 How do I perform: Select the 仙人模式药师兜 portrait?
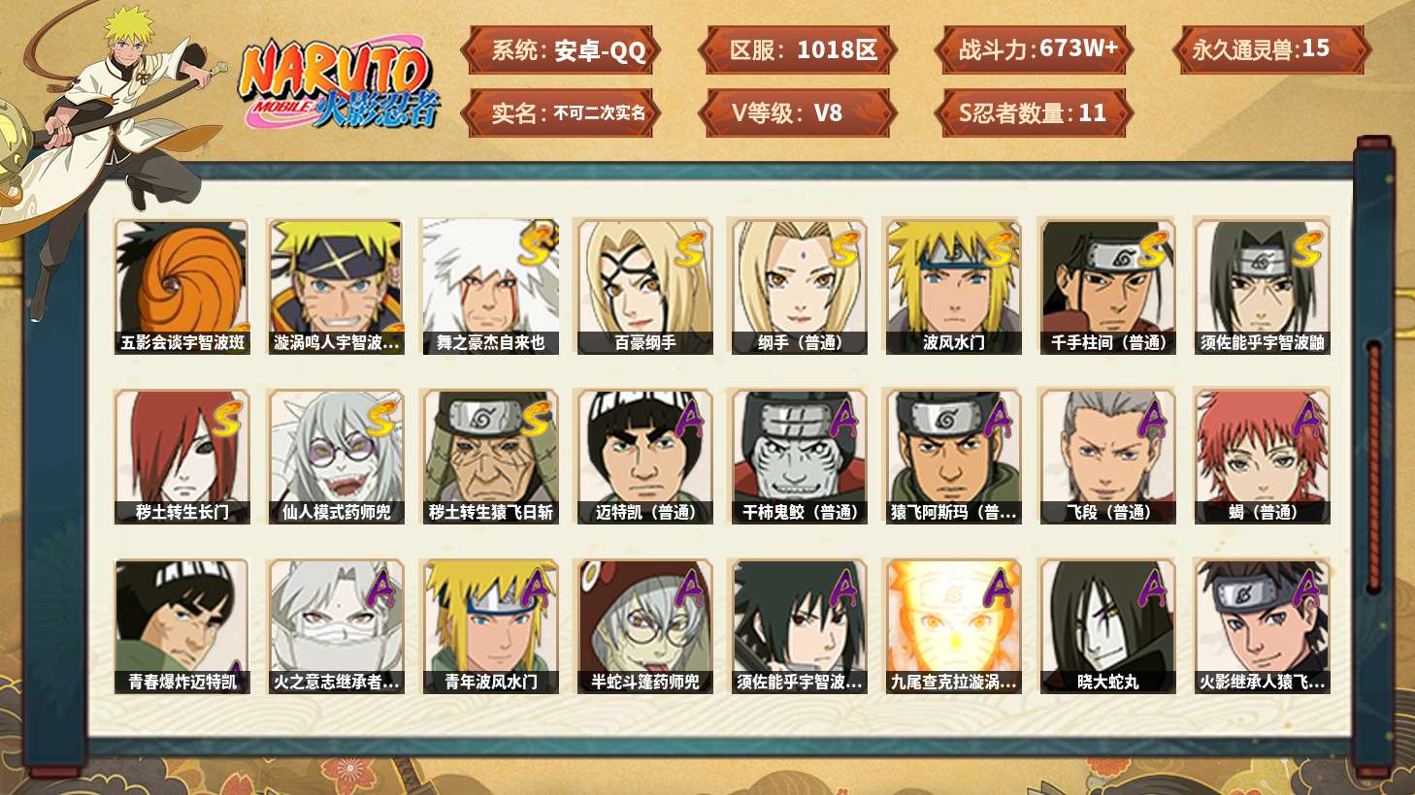tap(336, 457)
